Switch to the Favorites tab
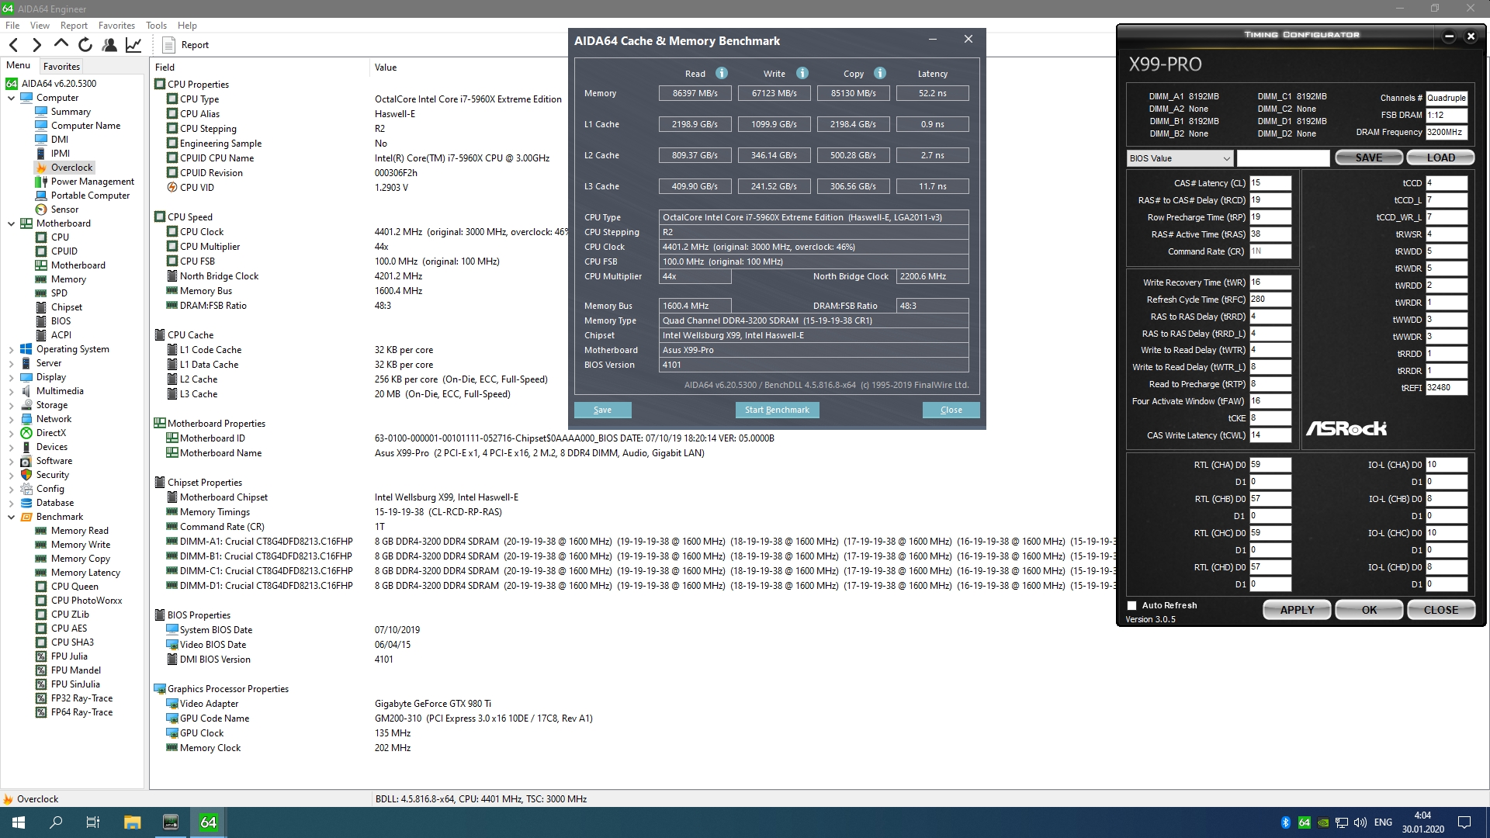This screenshot has height=838, width=1490. [x=61, y=67]
